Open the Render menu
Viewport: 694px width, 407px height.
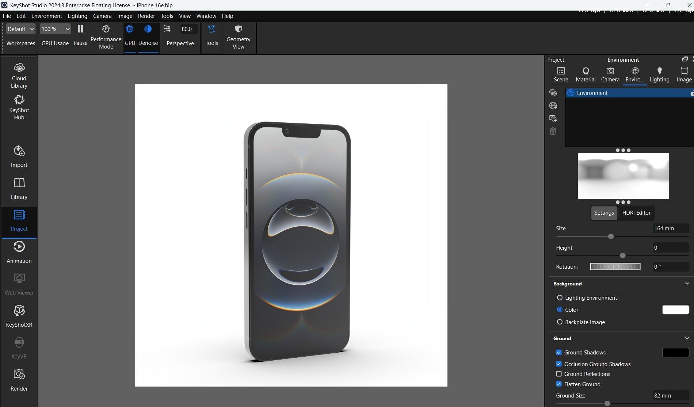[x=146, y=16]
